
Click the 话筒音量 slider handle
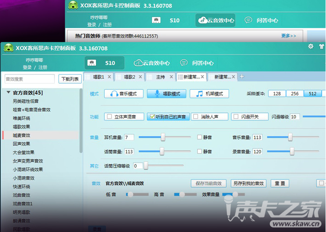(162, 152)
